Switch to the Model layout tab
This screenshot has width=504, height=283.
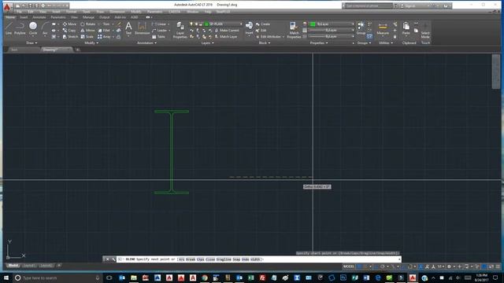pos(13,266)
